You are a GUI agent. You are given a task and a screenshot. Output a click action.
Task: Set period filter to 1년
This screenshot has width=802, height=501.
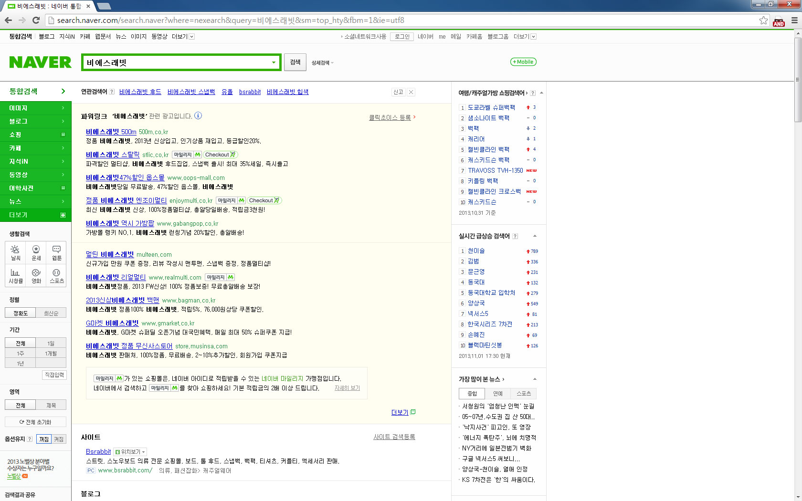click(x=21, y=363)
